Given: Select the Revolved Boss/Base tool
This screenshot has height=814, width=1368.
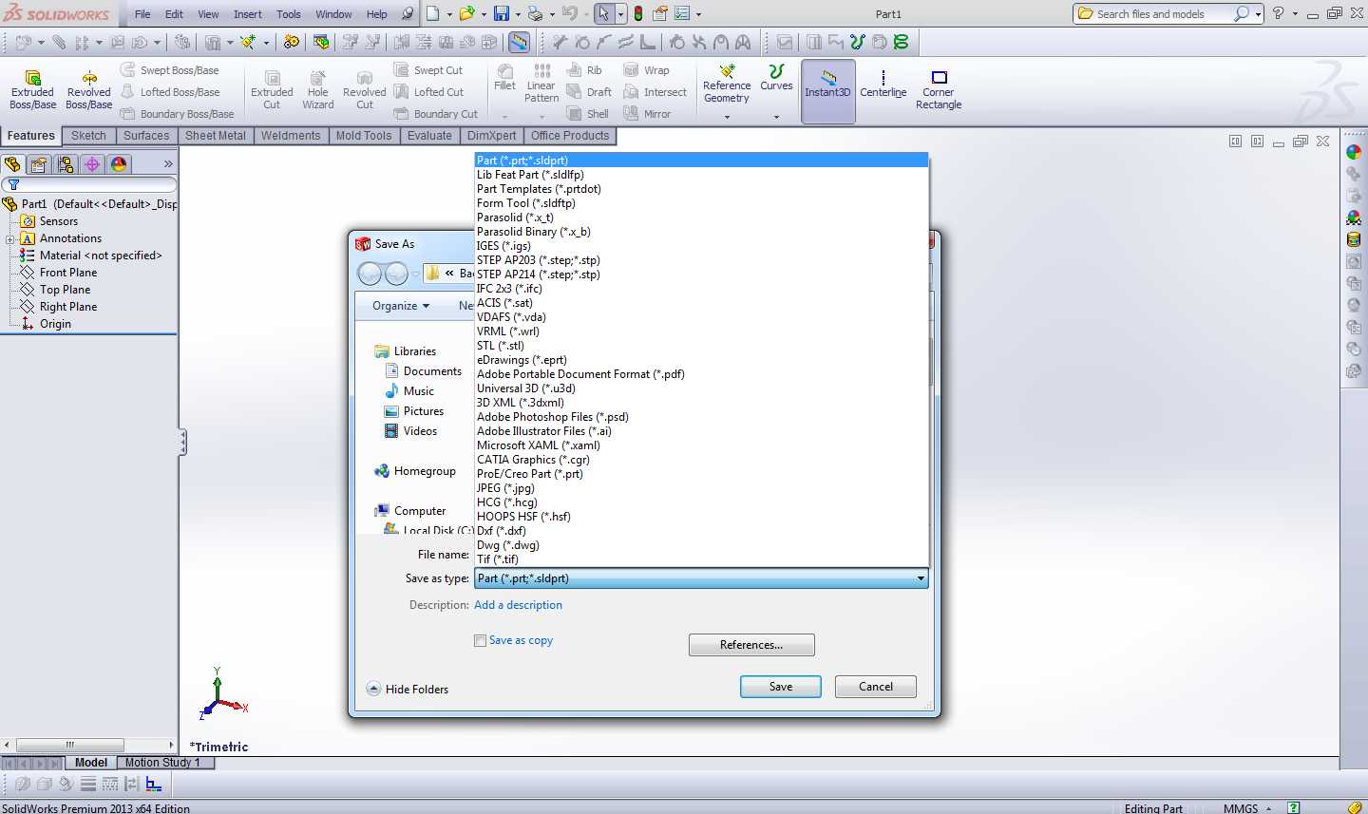Looking at the screenshot, I should (x=88, y=90).
